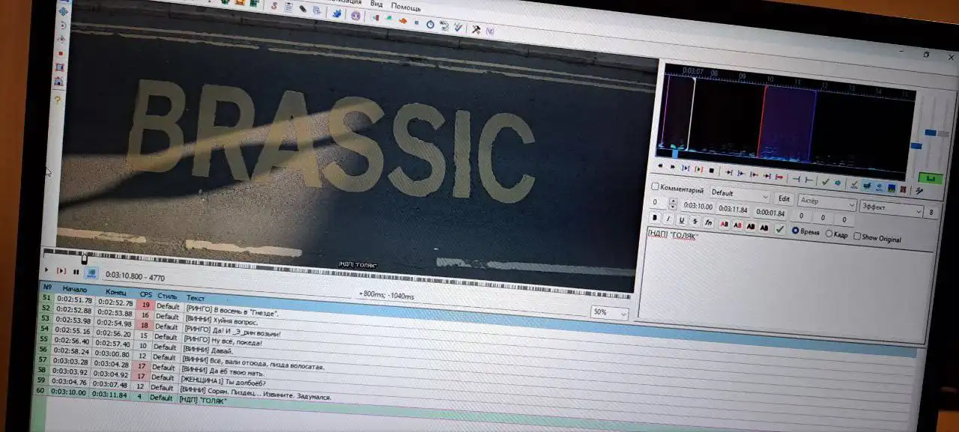This screenshot has height=432, width=959.
Task: Open the Помощь menu
Action: [x=405, y=7]
